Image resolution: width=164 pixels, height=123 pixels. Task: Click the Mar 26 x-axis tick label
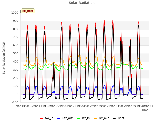[x=106, y=106]
